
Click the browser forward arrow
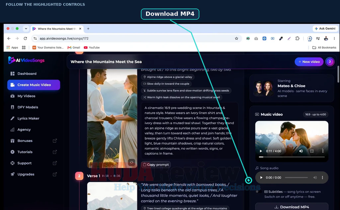pyautogui.click(x=17, y=38)
